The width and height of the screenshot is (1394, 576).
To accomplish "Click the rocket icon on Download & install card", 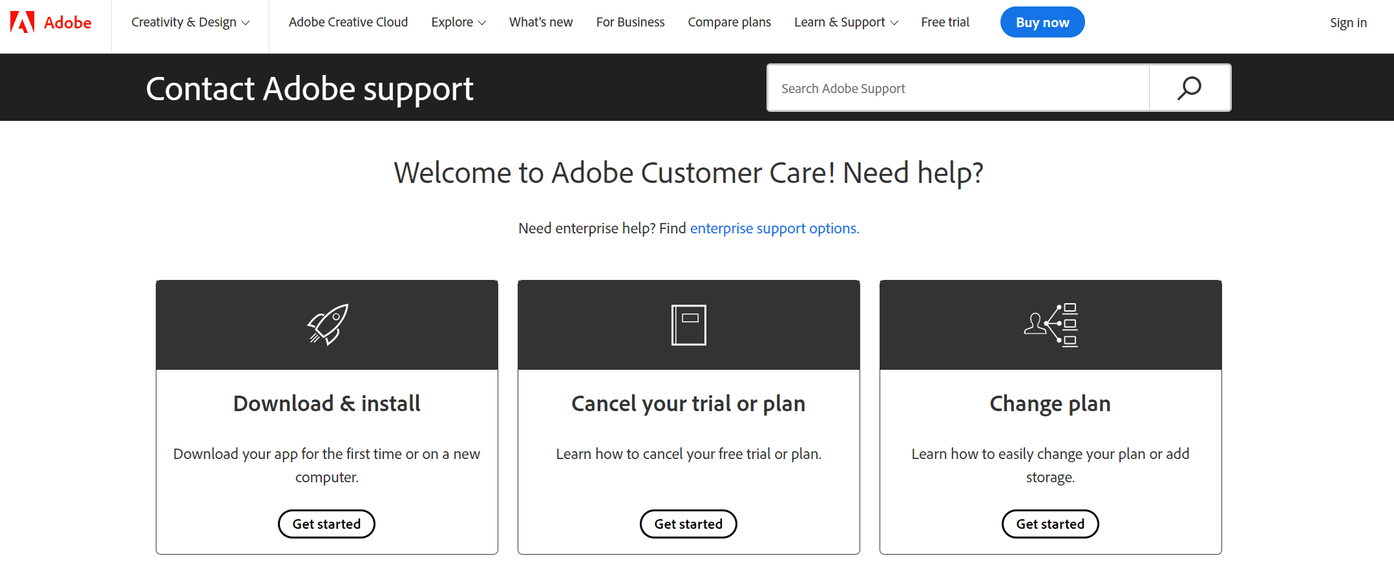I will tap(326, 325).
